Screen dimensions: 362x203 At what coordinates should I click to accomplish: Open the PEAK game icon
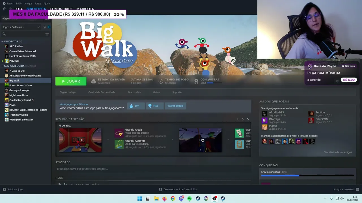[x=7, y=105]
